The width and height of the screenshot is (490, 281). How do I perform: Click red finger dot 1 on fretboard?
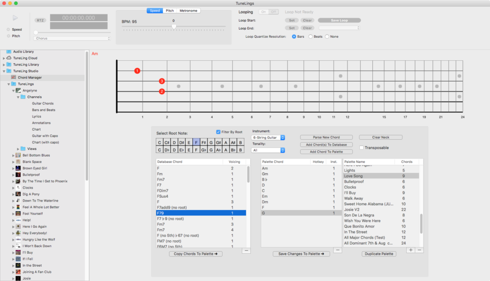pos(137,71)
